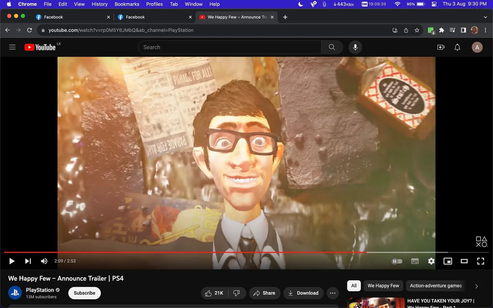Enter fullscreen playback
This screenshot has width=493, height=308.
(x=480, y=261)
